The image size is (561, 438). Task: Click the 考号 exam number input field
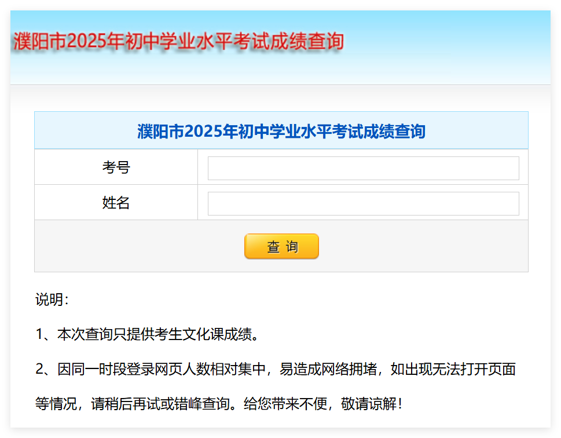click(x=363, y=168)
